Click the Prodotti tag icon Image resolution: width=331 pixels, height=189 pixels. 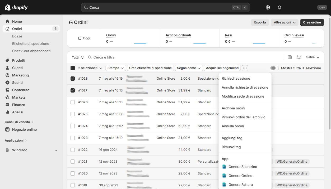pyautogui.click(x=7, y=60)
